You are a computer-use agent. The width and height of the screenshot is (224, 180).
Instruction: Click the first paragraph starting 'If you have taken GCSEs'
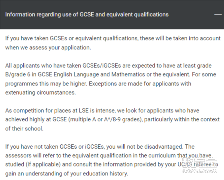[x=113, y=43]
